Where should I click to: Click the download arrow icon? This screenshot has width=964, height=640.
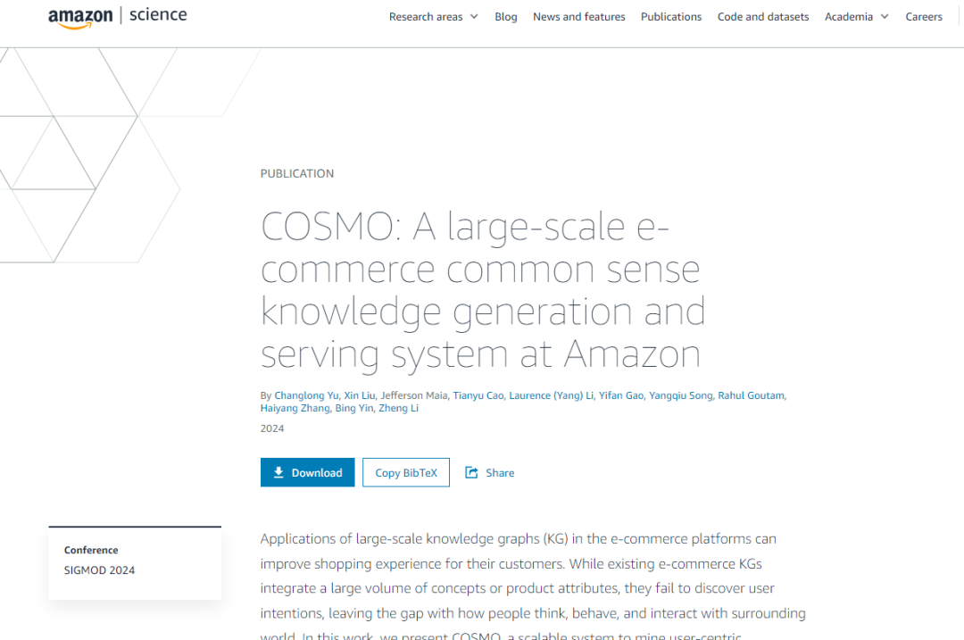(278, 472)
